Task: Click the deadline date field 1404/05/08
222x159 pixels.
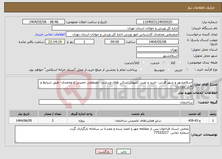Action: [157, 42]
